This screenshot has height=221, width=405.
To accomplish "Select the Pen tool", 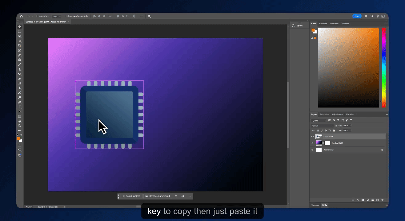I will tap(20, 102).
